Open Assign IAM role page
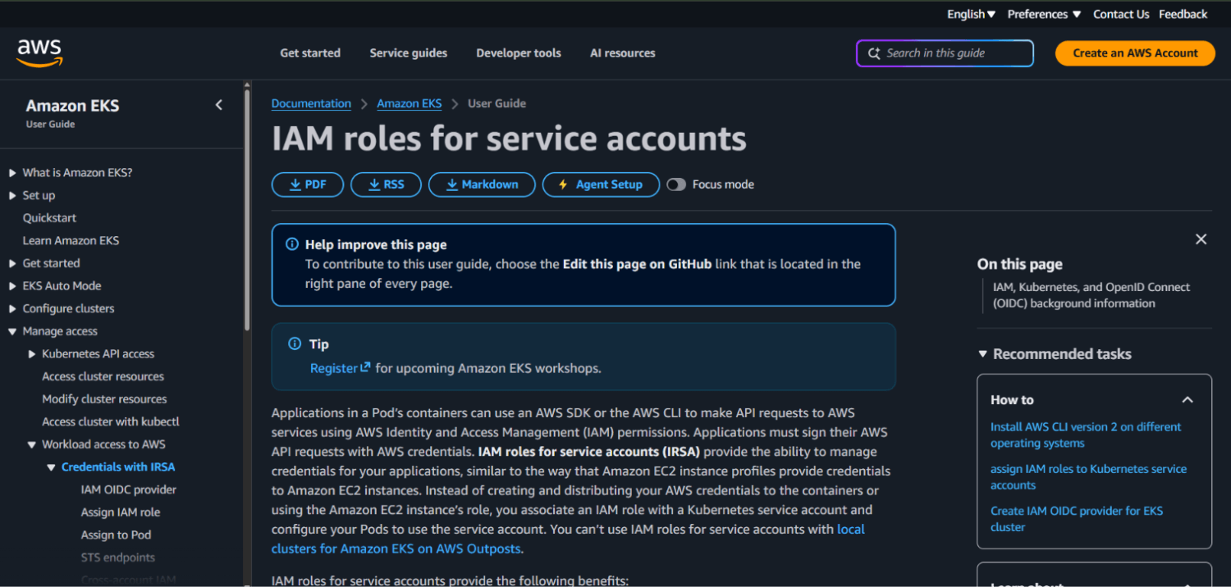1231x587 pixels. (121, 512)
